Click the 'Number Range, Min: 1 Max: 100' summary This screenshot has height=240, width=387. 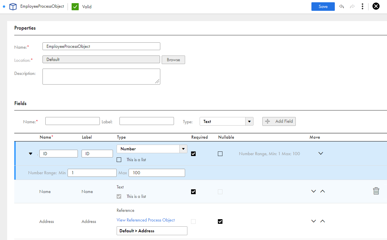tap(270, 154)
